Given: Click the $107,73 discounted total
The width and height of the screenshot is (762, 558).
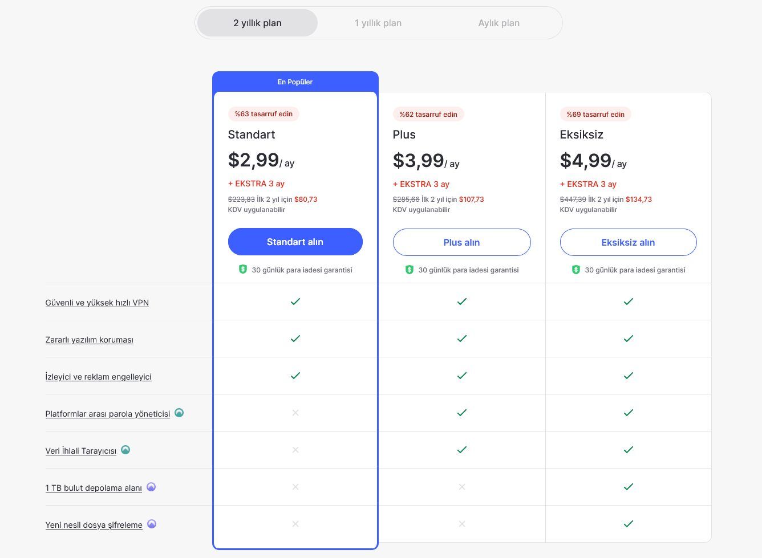Looking at the screenshot, I should click(472, 199).
